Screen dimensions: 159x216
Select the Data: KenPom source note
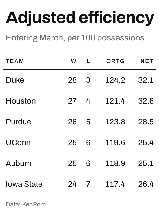click(x=26, y=204)
